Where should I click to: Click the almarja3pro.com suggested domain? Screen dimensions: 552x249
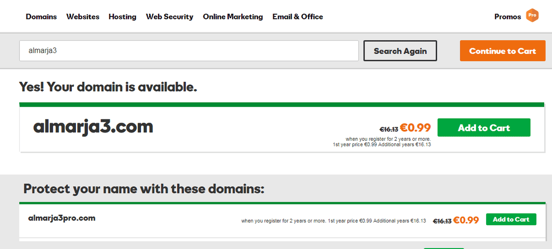pyautogui.click(x=62, y=218)
